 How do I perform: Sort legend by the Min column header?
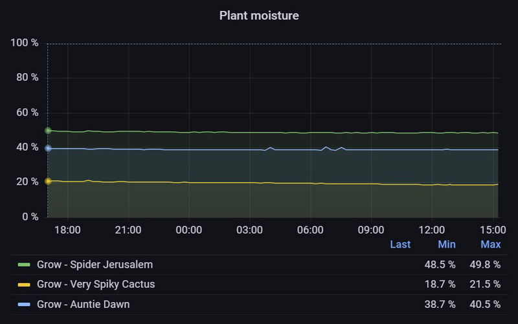[447, 244]
